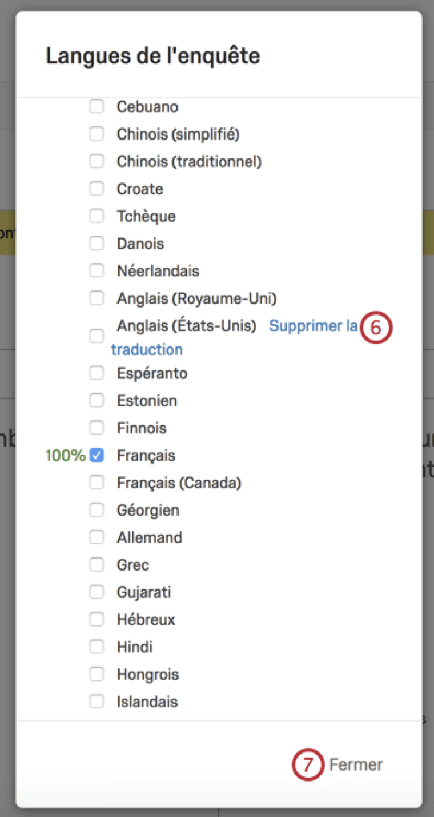Check the Espéranto checkbox
This screenshot has width=434, height=817.
point(97,373)
